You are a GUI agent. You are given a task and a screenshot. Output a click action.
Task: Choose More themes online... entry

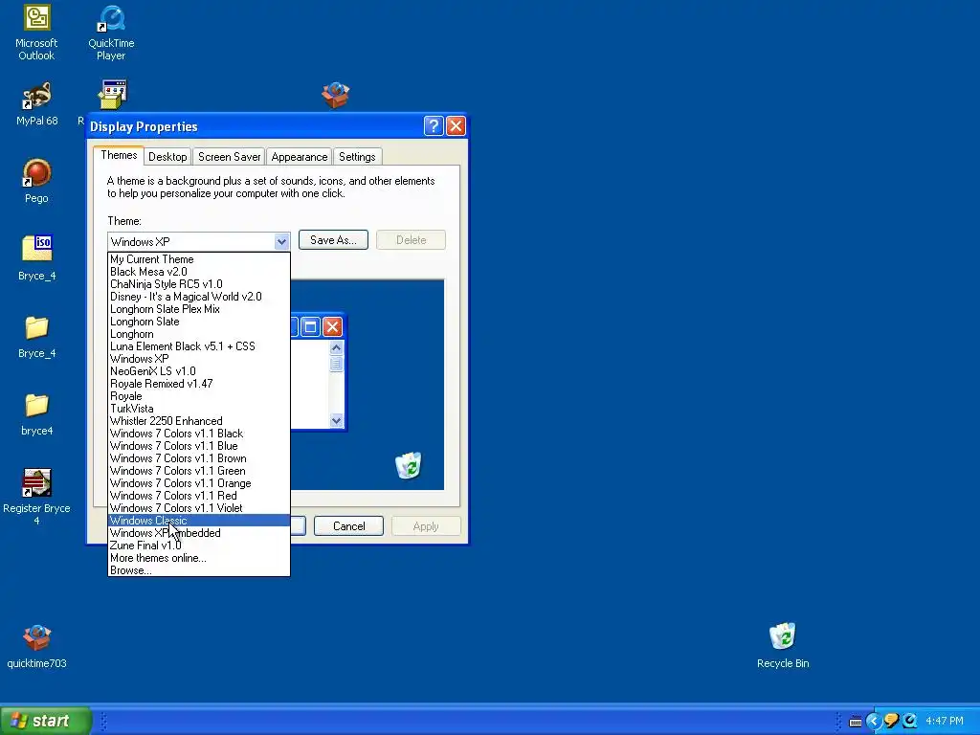coord(199,558)
